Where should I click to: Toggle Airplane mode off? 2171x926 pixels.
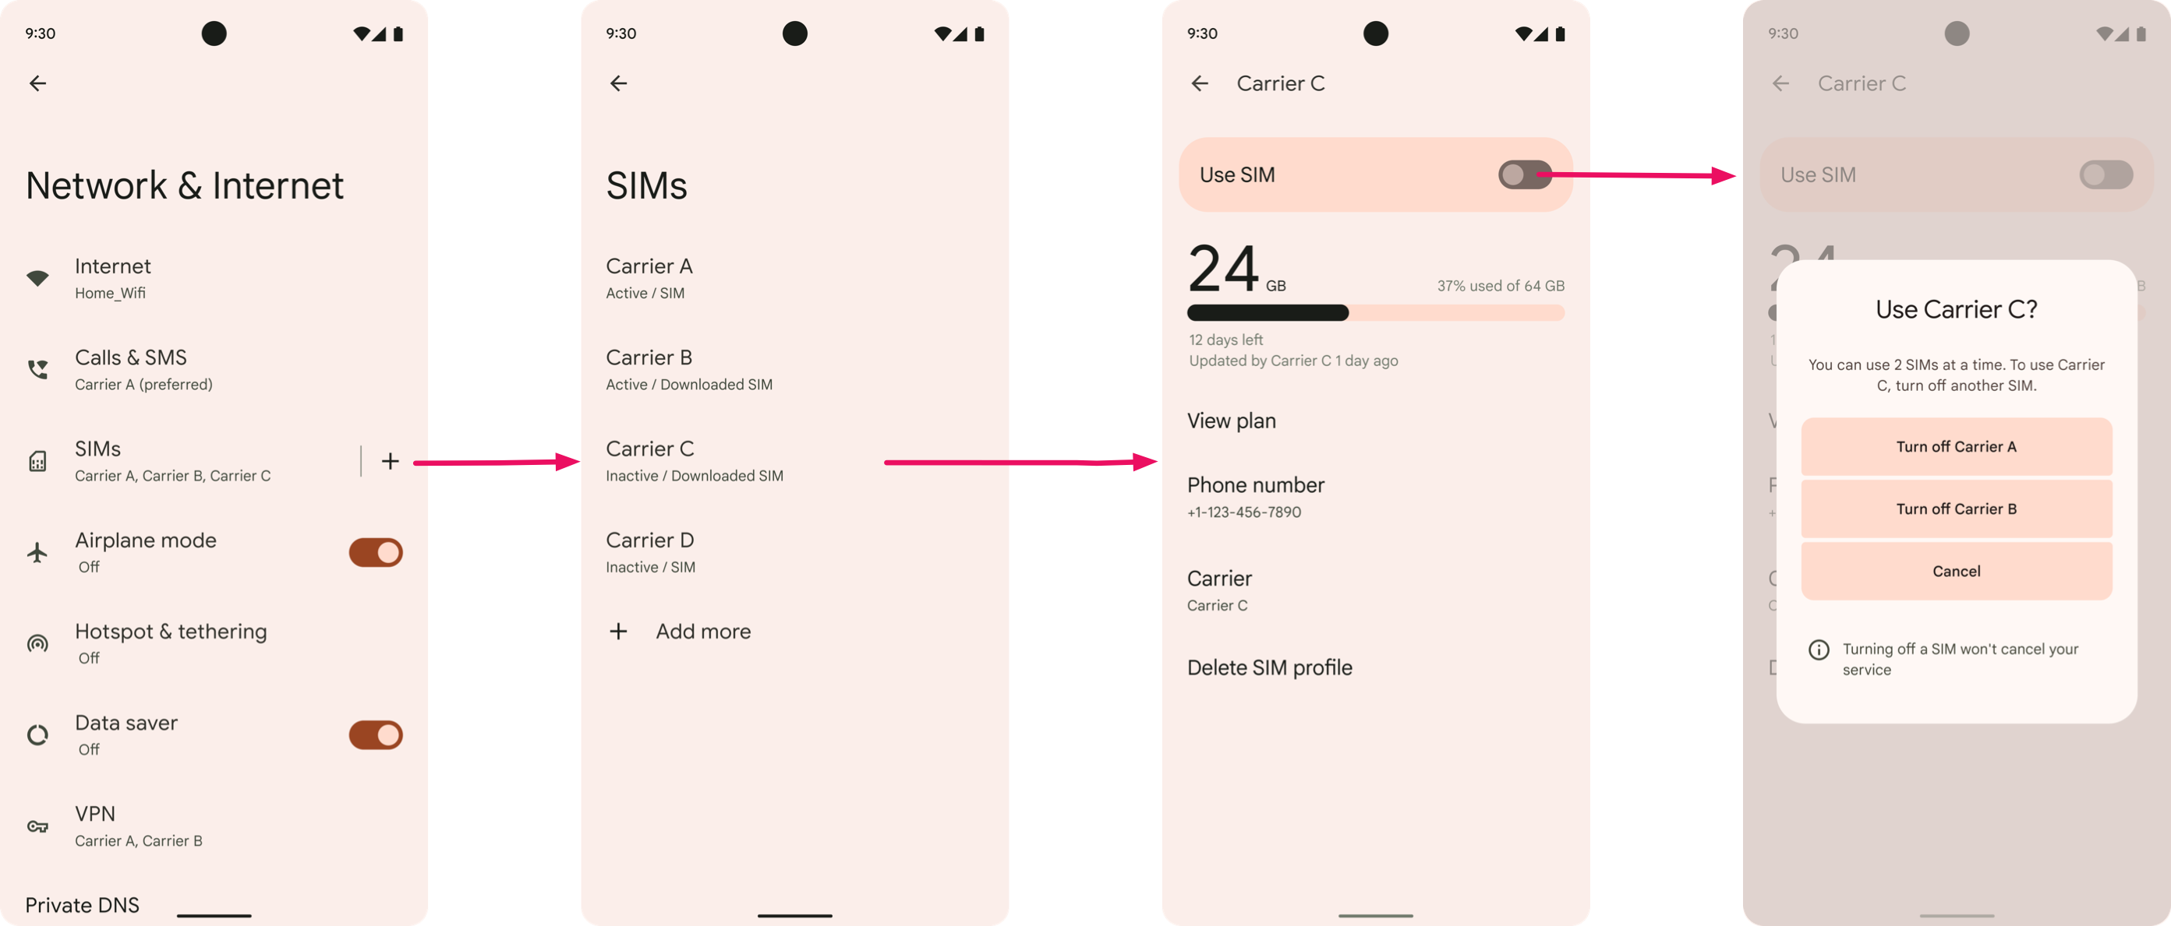coord(374,552)
